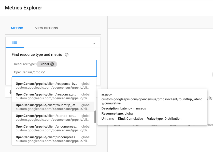Click the metric path text in the tooltip
213x152 pixels.
pos(152,101)
